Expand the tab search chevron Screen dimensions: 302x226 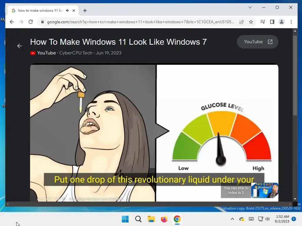tap(250, 7)
